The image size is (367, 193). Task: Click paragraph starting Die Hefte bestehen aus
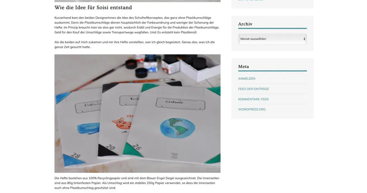(137, 183)
